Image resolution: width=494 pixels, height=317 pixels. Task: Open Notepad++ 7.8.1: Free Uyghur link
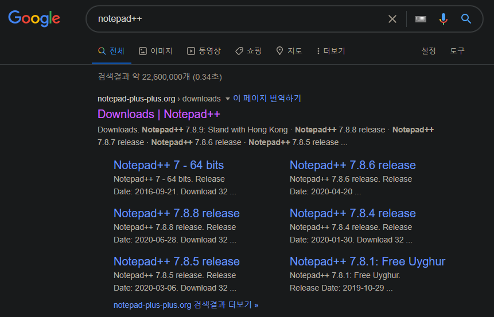[x=367, y=261]
